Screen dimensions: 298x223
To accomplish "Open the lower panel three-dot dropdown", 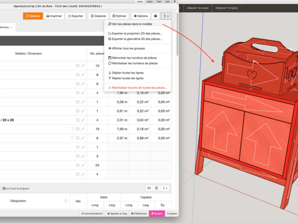I will click(165, 188).
